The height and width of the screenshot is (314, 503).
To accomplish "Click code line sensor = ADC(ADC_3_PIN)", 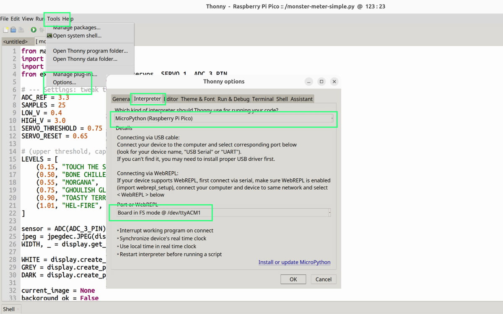I will tap(64, 229).
